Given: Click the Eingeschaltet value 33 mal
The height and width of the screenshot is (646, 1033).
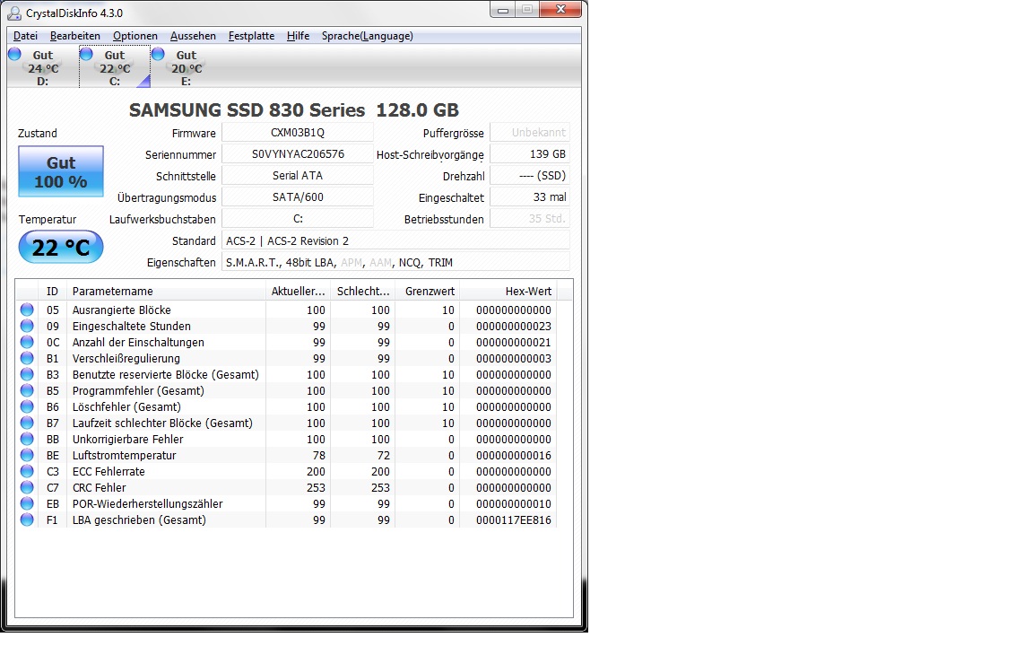Looking at the screenshot, I should 530,197.
